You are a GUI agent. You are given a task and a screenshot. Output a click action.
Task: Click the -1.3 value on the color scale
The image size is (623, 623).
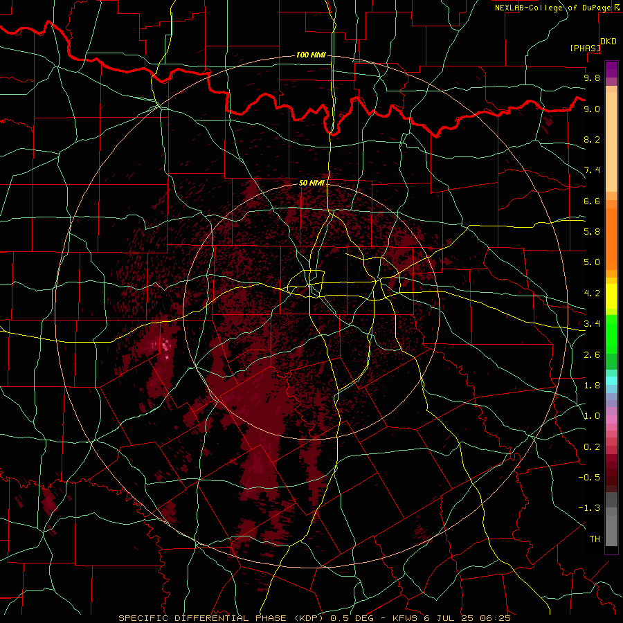click(x=589, y=508)
